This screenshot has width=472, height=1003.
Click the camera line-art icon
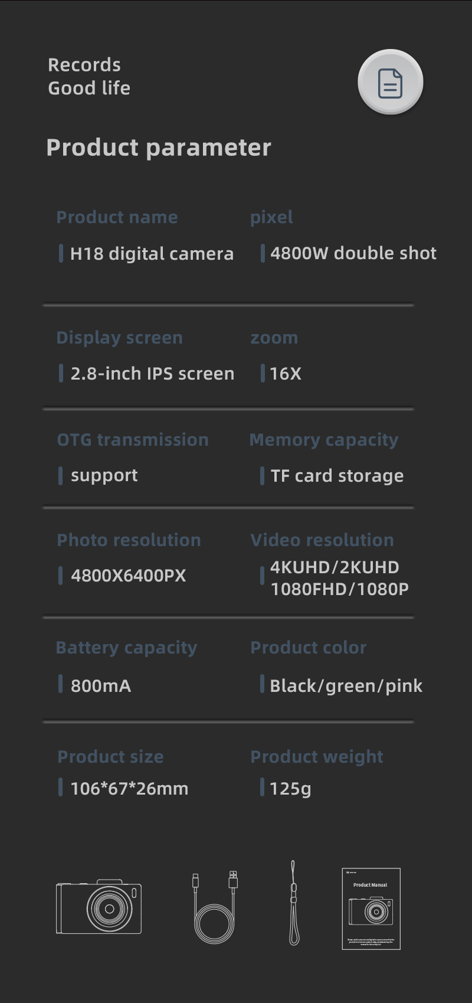(99, 907)
